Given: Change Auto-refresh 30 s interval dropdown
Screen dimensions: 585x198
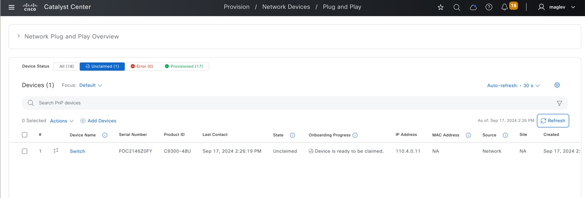Looking at the screenshot, I should click(x=513, y=85).
